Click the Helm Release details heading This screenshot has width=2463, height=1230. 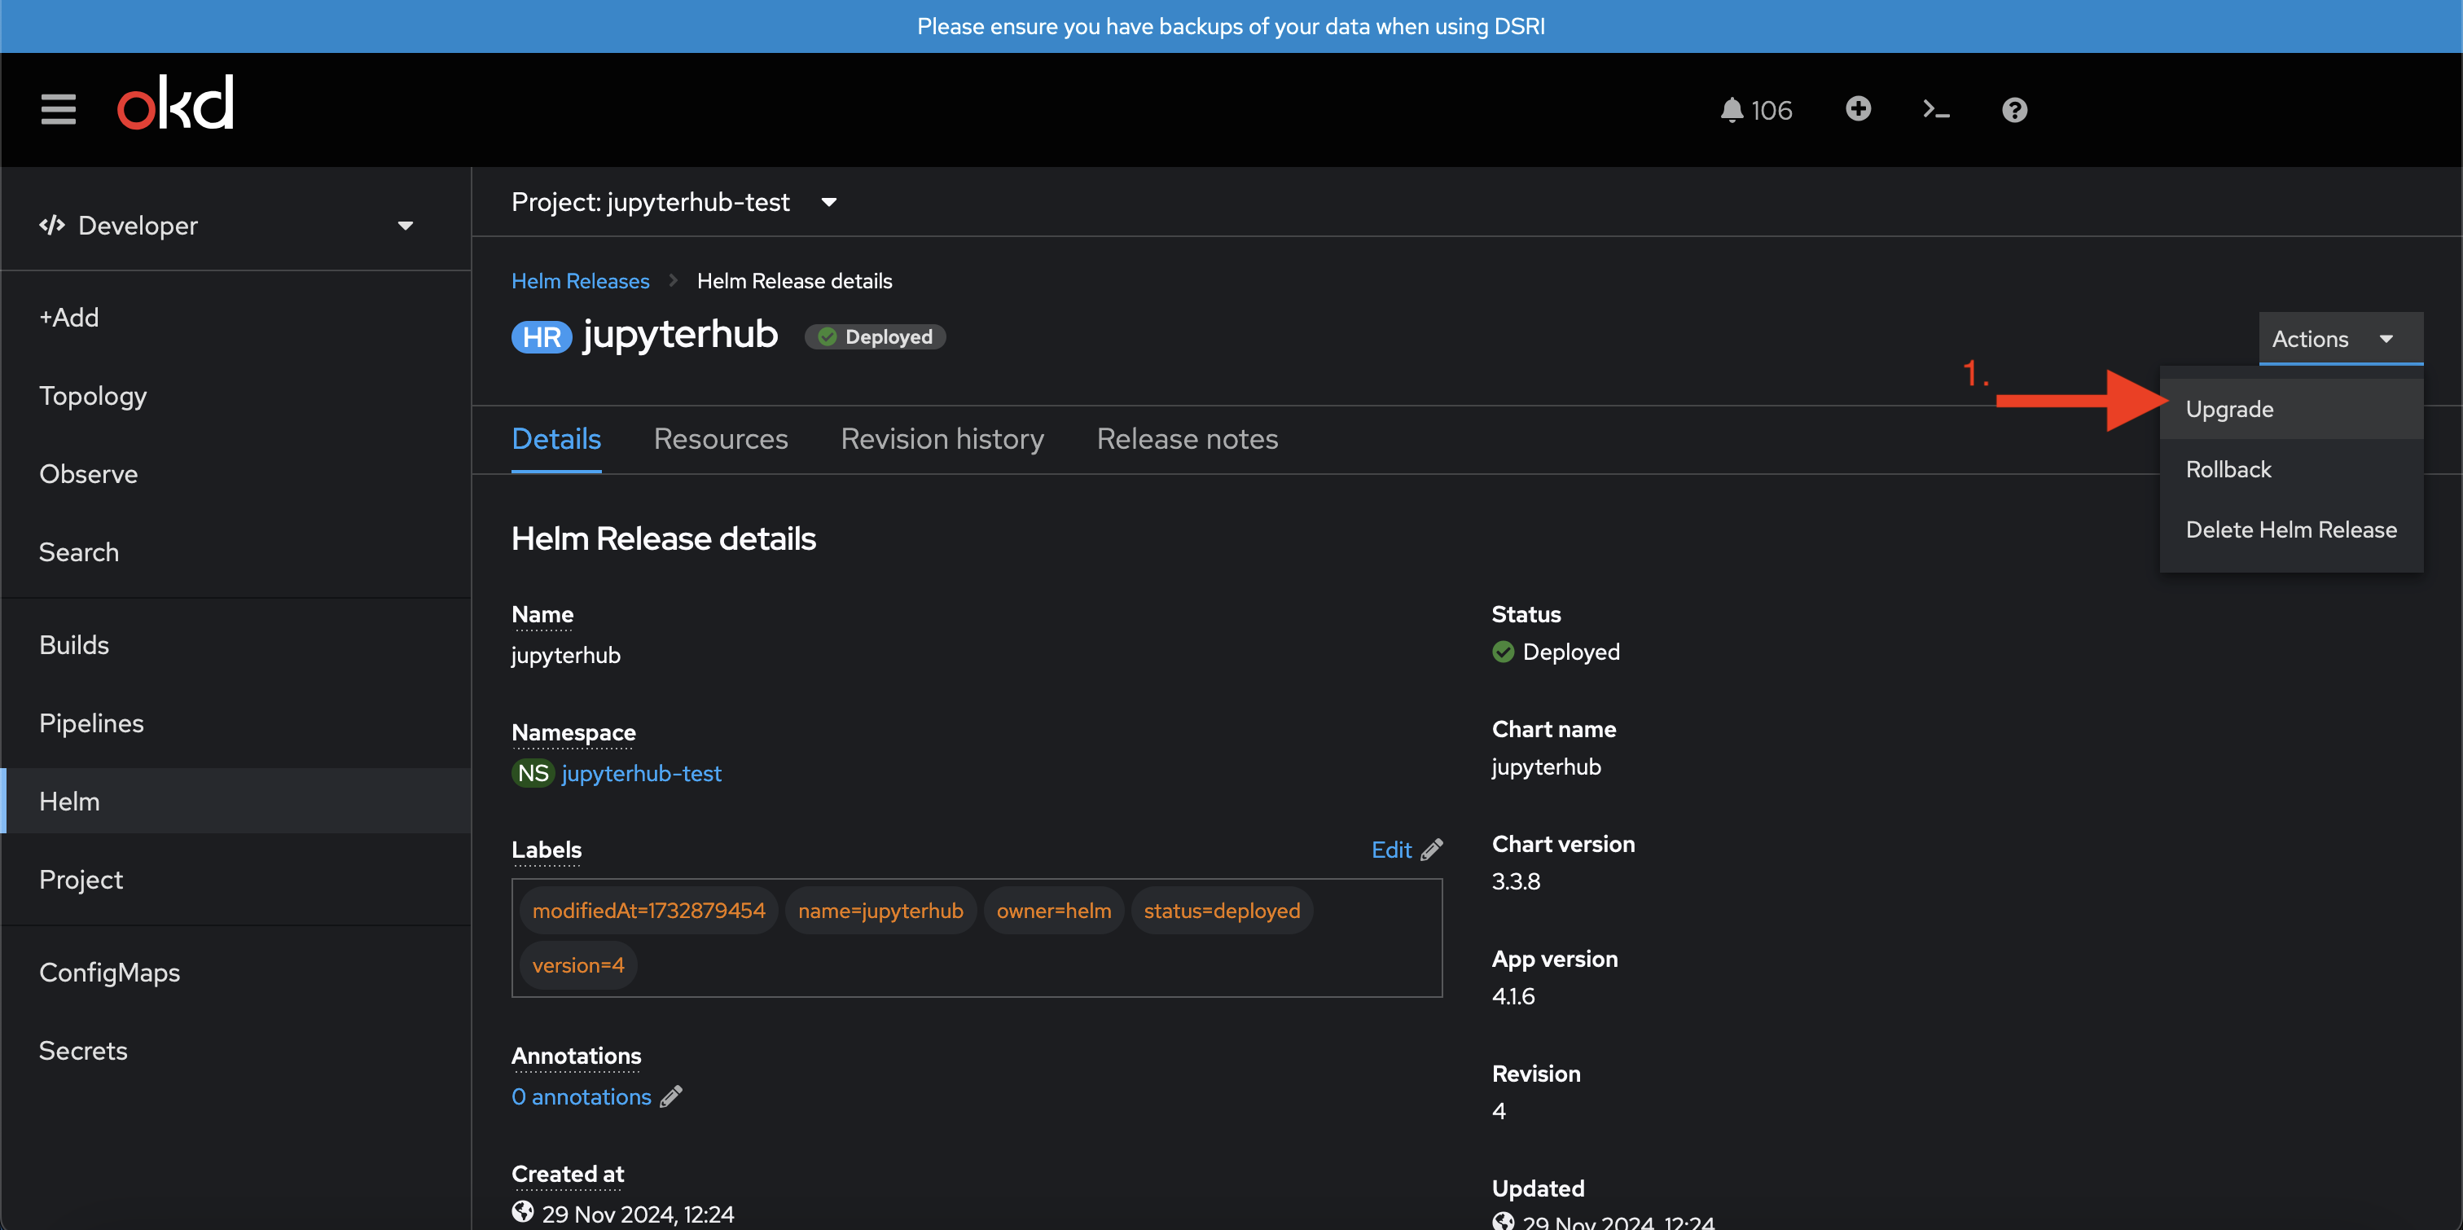[x=664, y=538]
